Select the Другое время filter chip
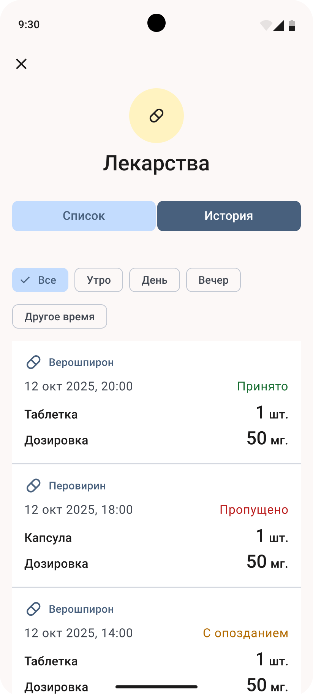The height and width of the screenshot is (696, 313). 60,316
